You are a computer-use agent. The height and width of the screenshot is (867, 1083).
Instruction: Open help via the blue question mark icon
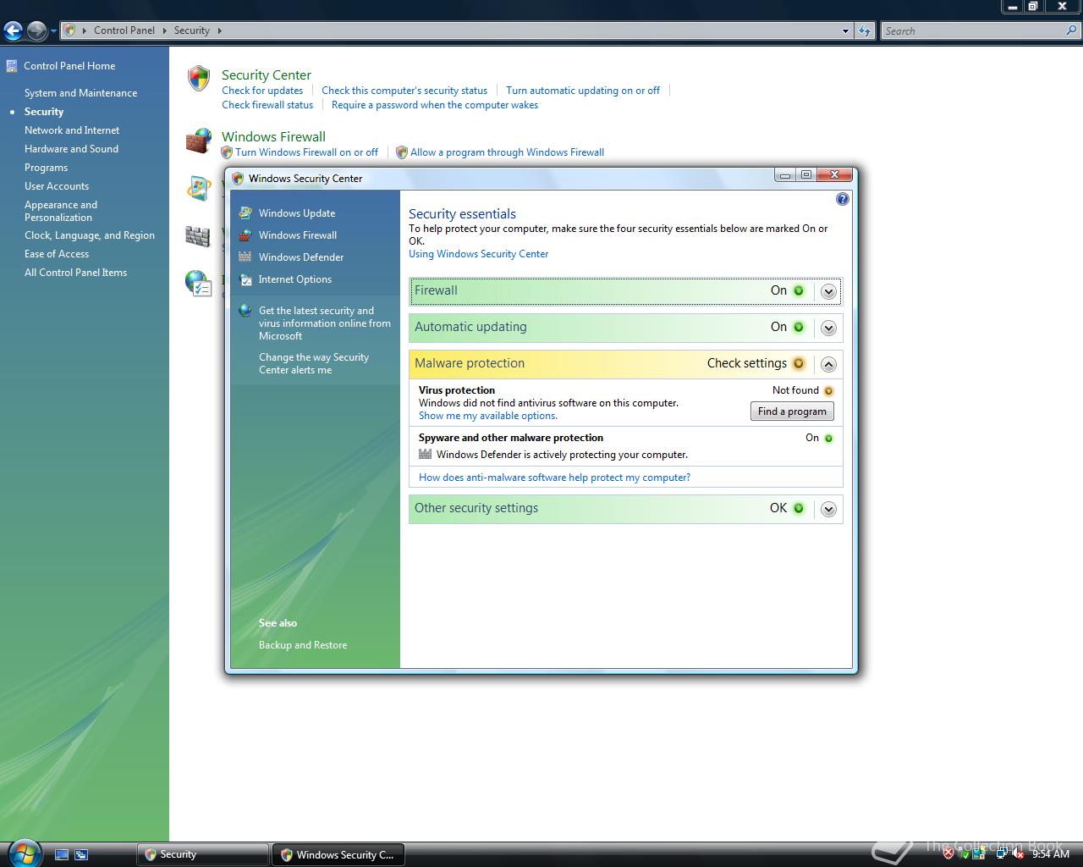[x=842, y=199]
